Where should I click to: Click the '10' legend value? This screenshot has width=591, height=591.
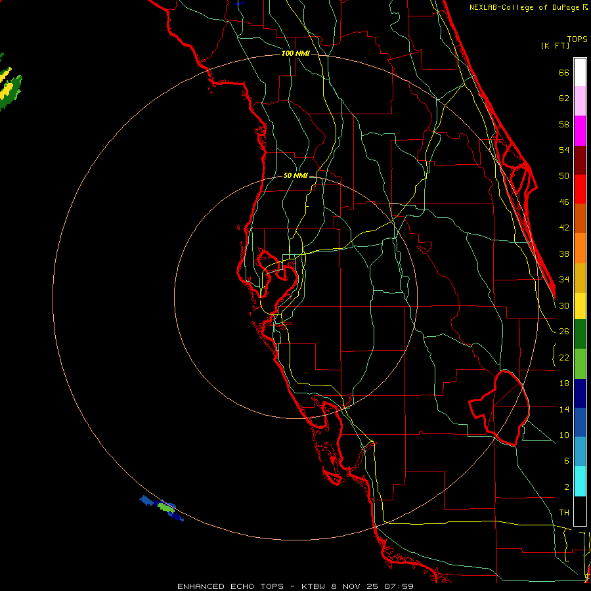tap(564, 435)
